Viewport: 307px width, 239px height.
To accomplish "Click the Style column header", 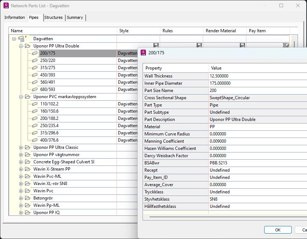I will click(x=139, y=31).
